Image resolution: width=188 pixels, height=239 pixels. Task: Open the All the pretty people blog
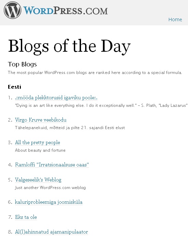37,142
